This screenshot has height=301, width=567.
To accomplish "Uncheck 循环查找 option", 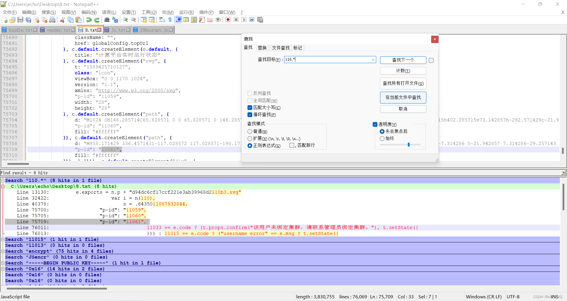I will coord(250,115).
